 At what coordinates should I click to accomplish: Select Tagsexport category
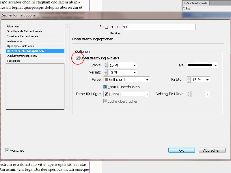pos(35,61)
